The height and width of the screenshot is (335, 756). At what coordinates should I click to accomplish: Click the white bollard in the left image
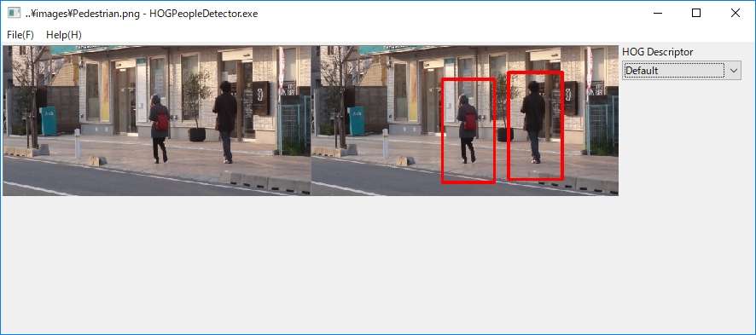(77, 143)
